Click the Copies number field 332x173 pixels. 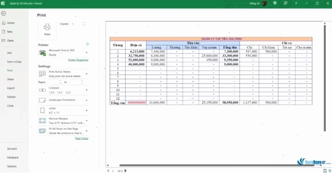click(x=77, y=24)
